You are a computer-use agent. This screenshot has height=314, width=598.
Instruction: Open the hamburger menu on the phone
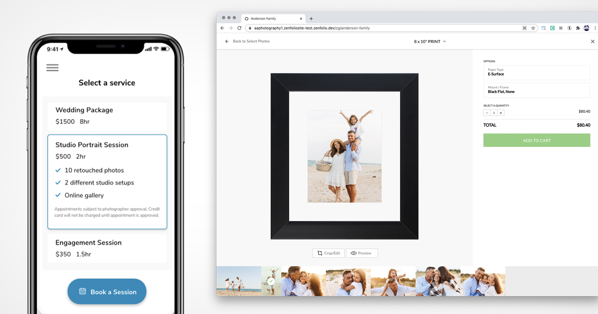coord(52,68)
